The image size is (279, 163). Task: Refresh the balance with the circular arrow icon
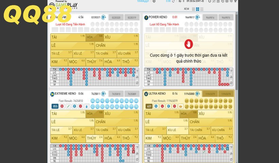173,1
